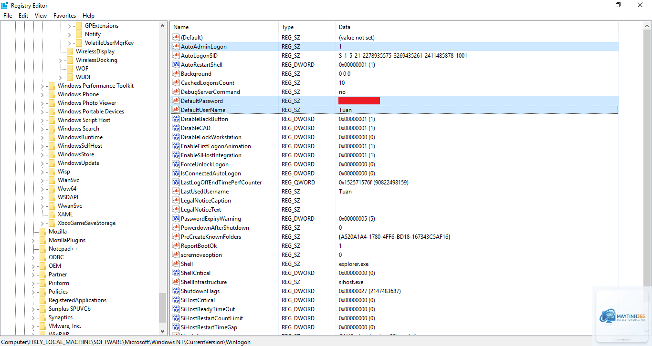Image resolution: width=652 pixels, height=346 pixels.
Task: Select the DefaultUserName value row
Action: 394,110
